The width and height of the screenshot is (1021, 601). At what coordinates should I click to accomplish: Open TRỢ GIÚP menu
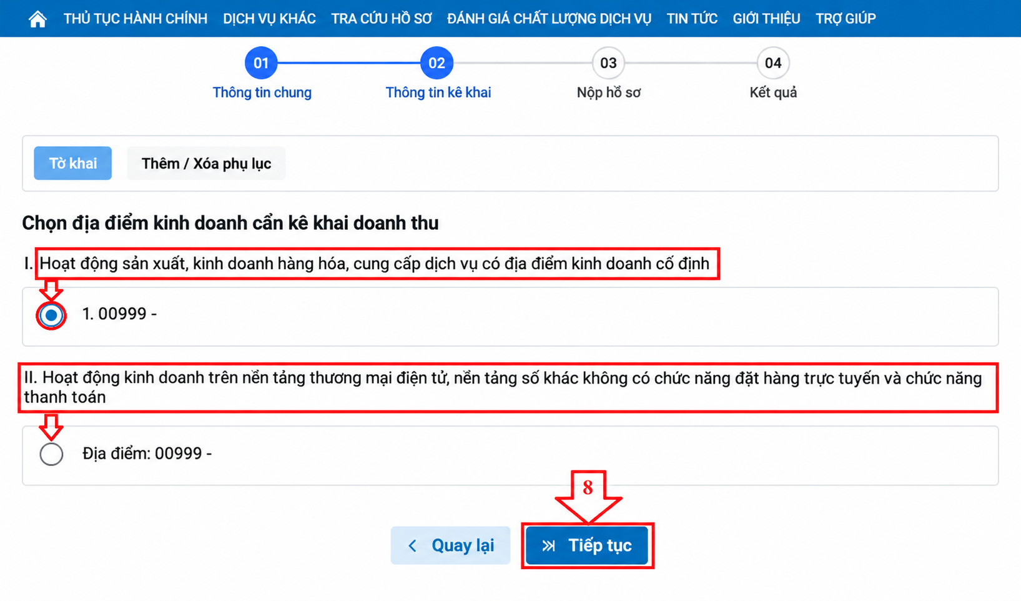[x=846, y=19]
